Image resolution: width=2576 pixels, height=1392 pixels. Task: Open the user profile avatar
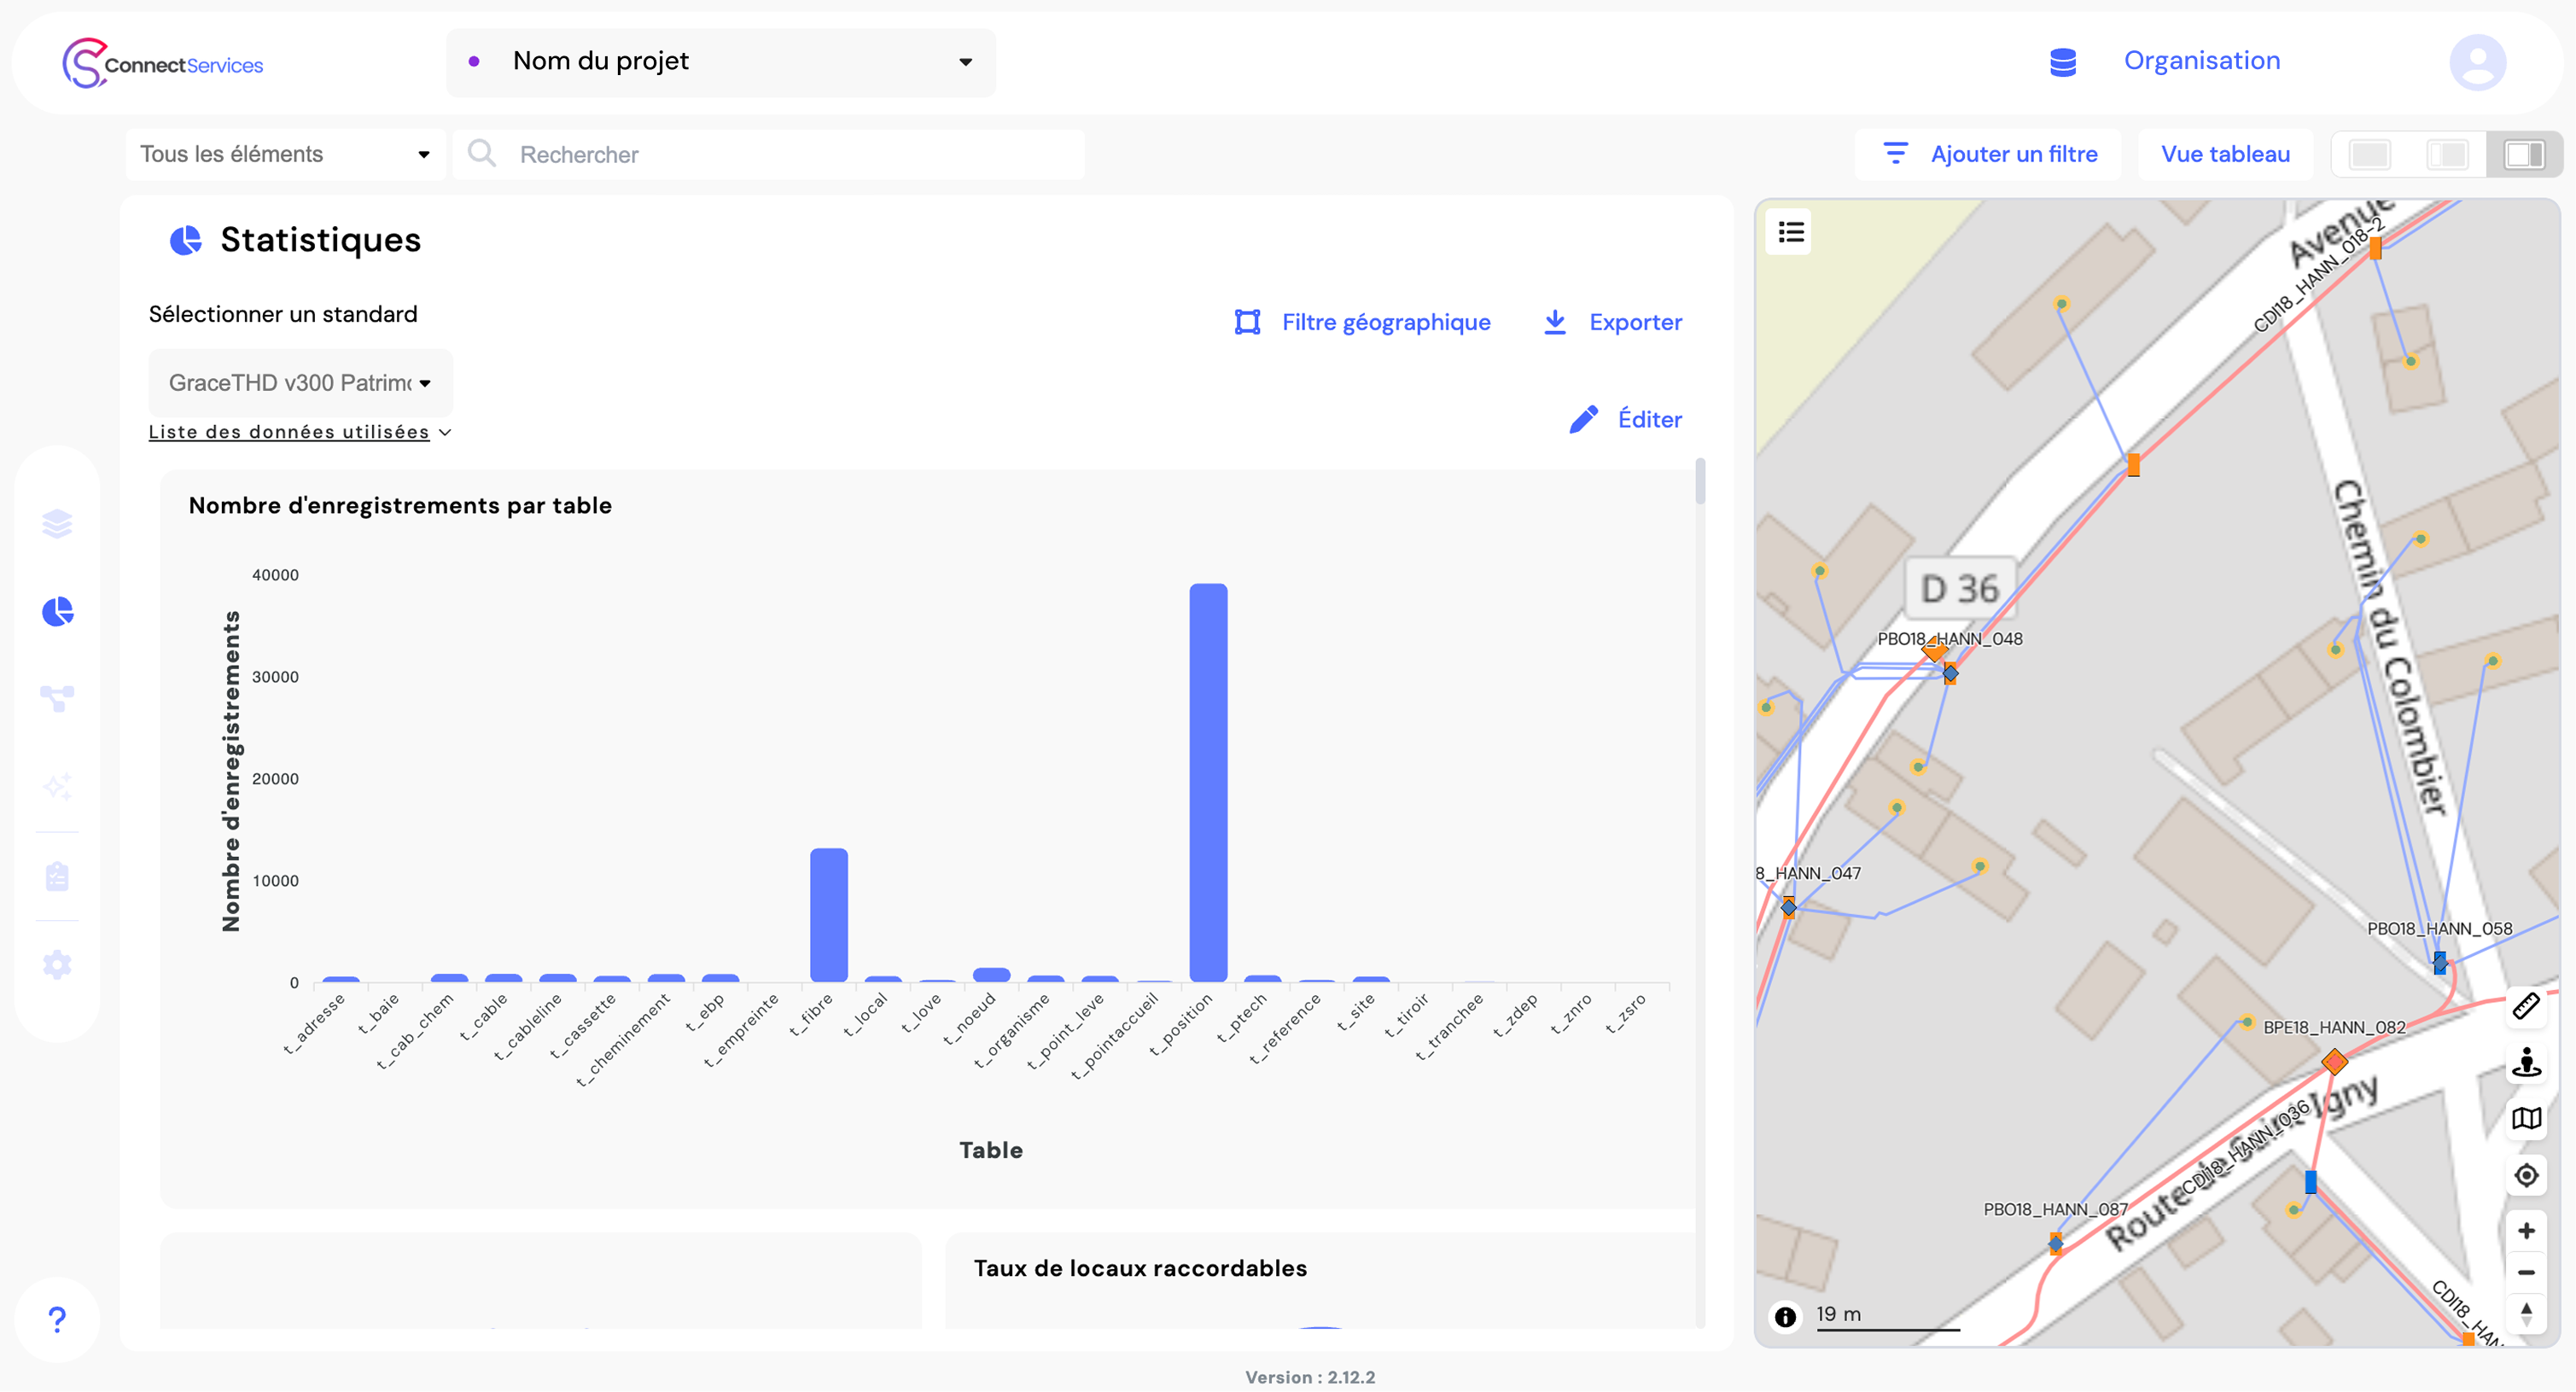[x=2477, y=62]
